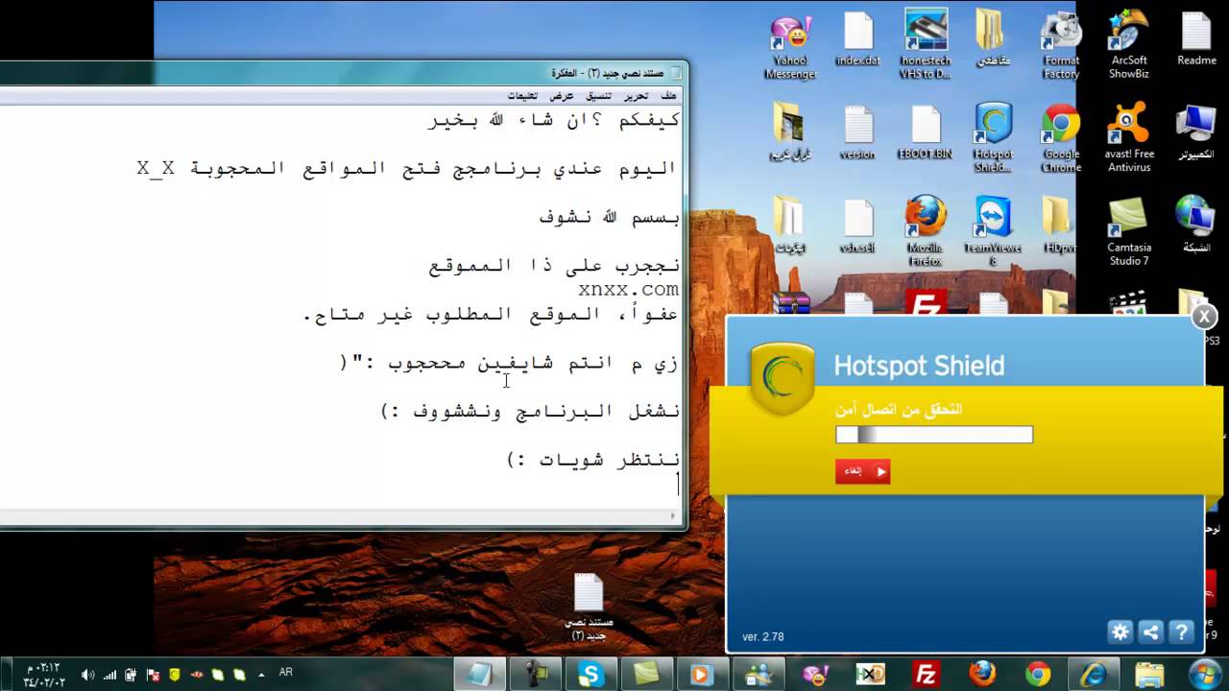Select the Camtasia Studio 7 desktop shortcut
The width and height of the screenshot is (1229, 691).
pos(1129,231)
